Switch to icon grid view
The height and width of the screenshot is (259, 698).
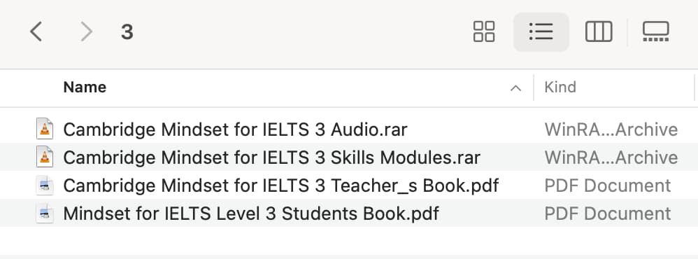point(484,31)
